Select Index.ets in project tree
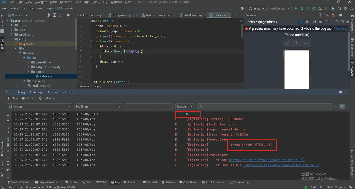The image size is (355, 189). pos(46,76)
